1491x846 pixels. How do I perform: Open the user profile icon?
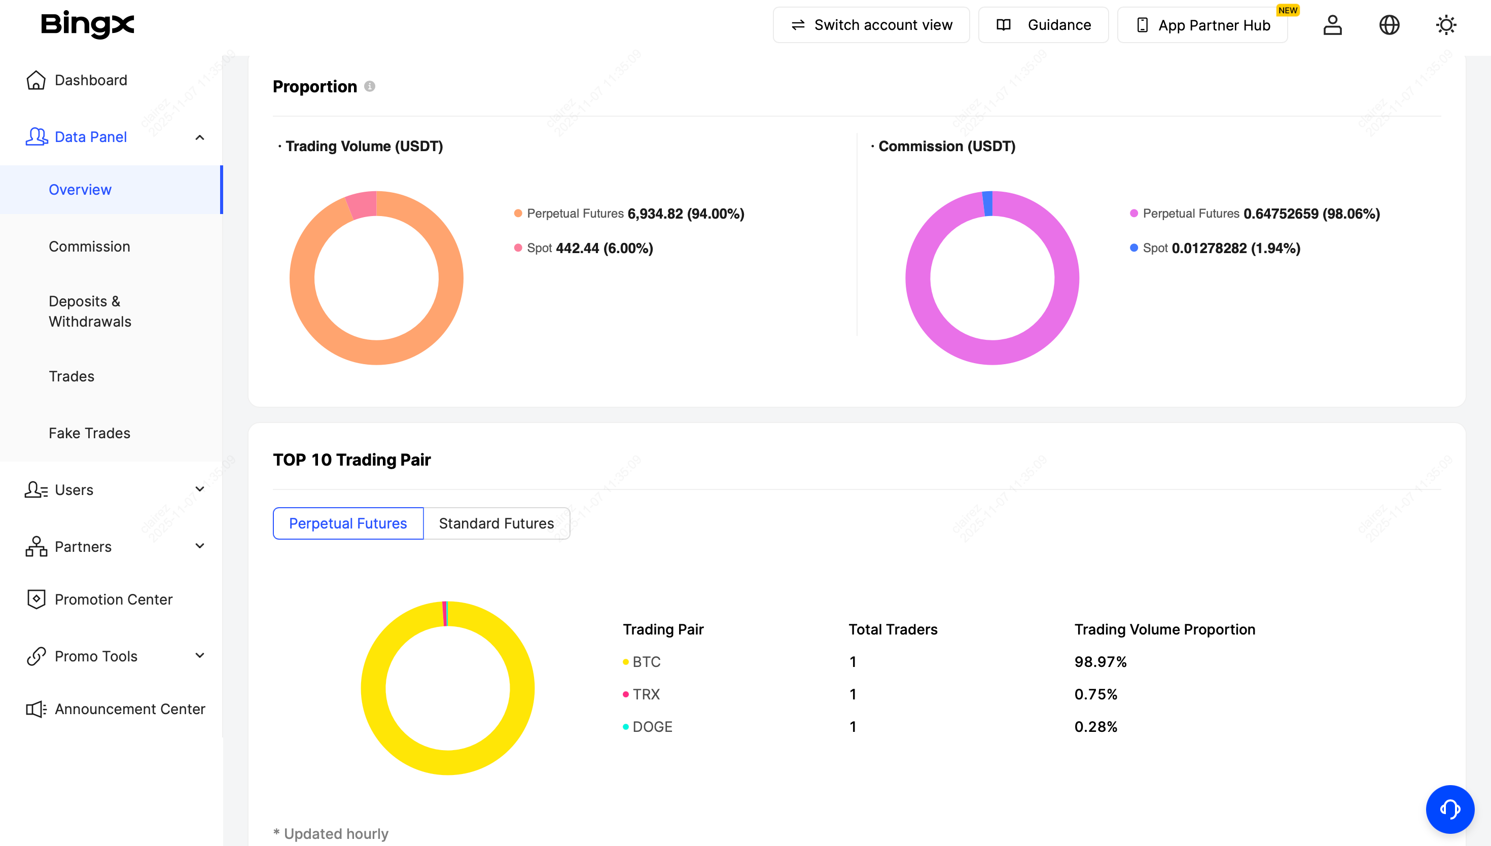pos(1332,25)
